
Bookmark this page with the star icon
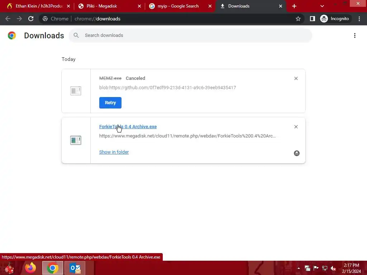[298, 19]
